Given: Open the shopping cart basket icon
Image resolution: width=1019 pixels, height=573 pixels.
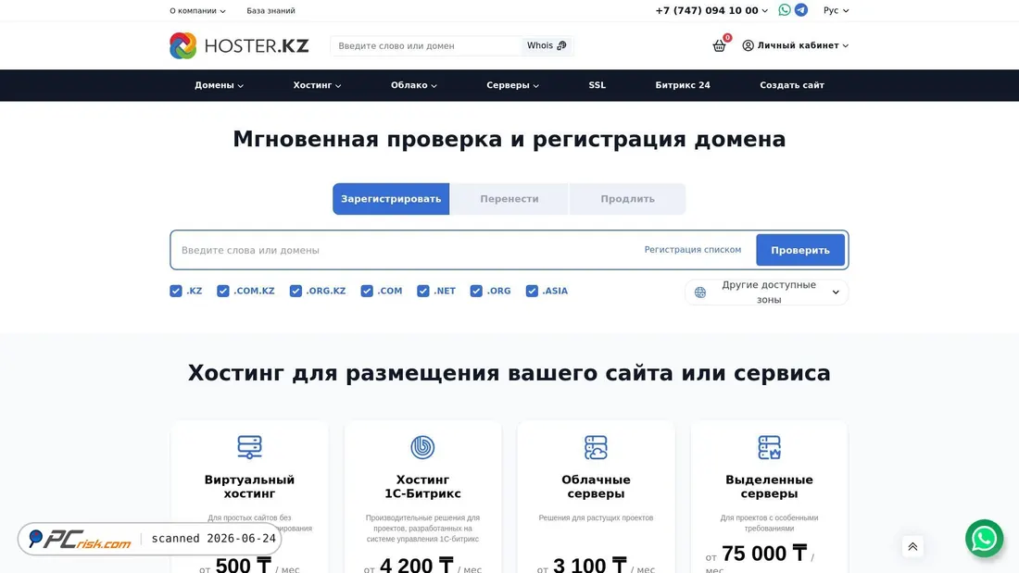Looking at the screenshot, I should tap(719, 45).
